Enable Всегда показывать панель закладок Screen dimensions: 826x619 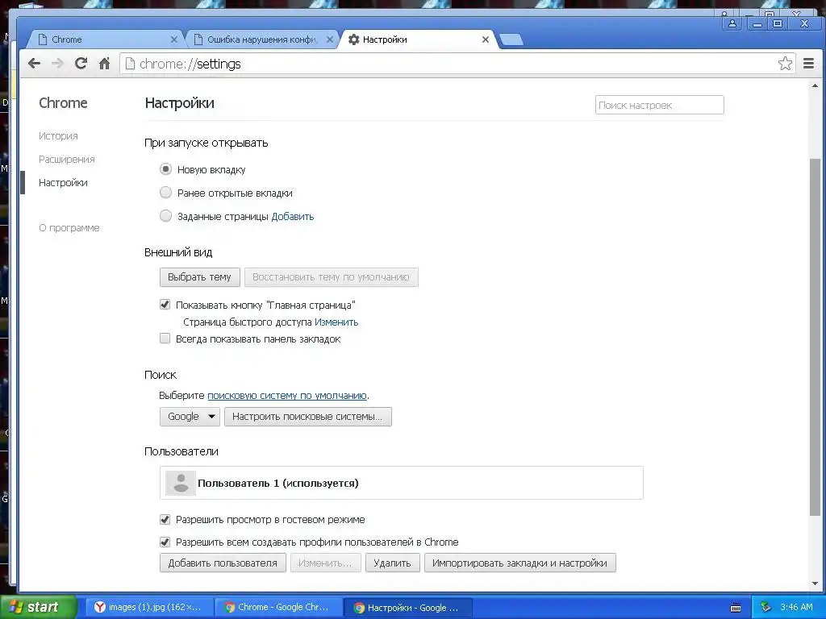click(x=165, y=339)
